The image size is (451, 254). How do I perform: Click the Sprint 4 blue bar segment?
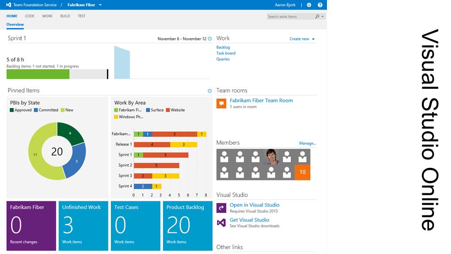[143, 186]
